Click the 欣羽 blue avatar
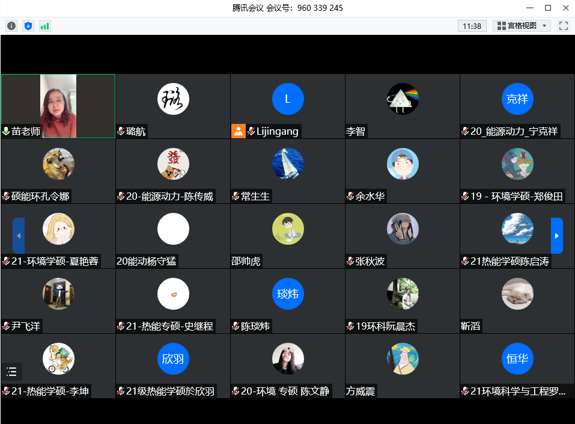Screen dimensions: 575x424 click(173, 358)
